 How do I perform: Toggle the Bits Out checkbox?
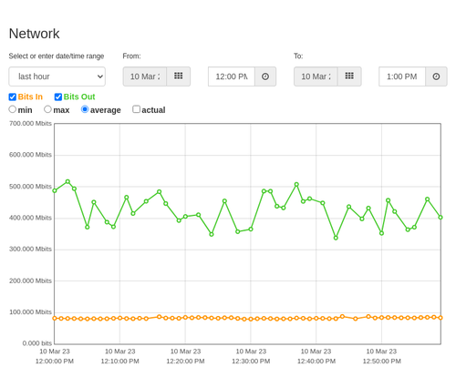pos(58,97)
